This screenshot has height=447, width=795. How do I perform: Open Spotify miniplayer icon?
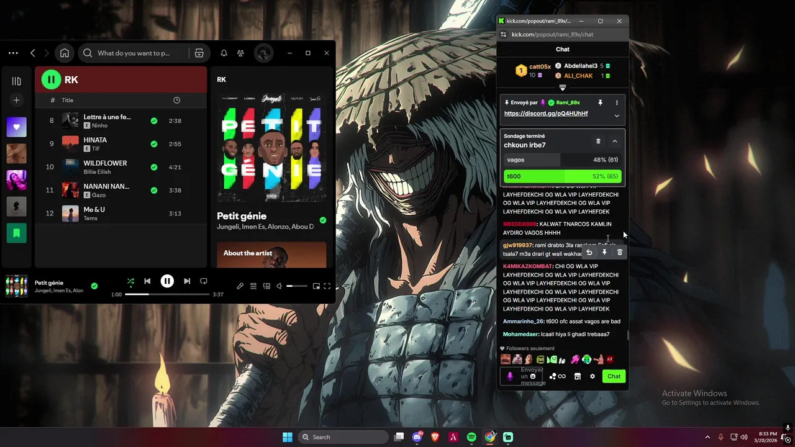point(316,286)
